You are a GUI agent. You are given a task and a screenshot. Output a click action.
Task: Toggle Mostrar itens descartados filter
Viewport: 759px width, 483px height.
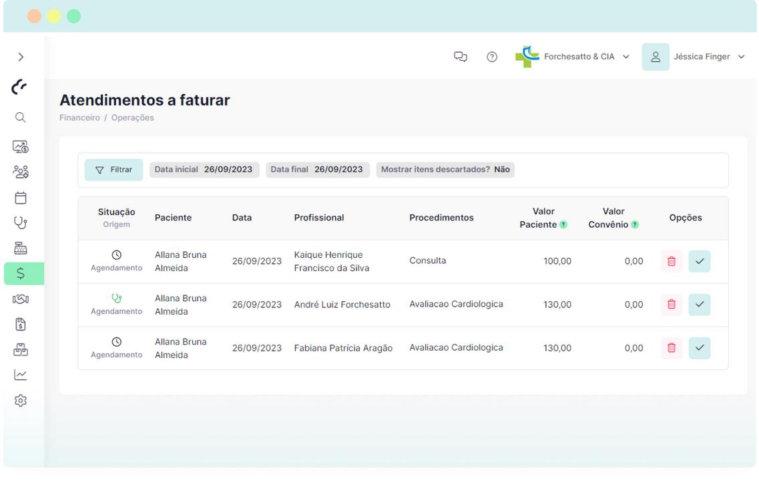[445, 170]
